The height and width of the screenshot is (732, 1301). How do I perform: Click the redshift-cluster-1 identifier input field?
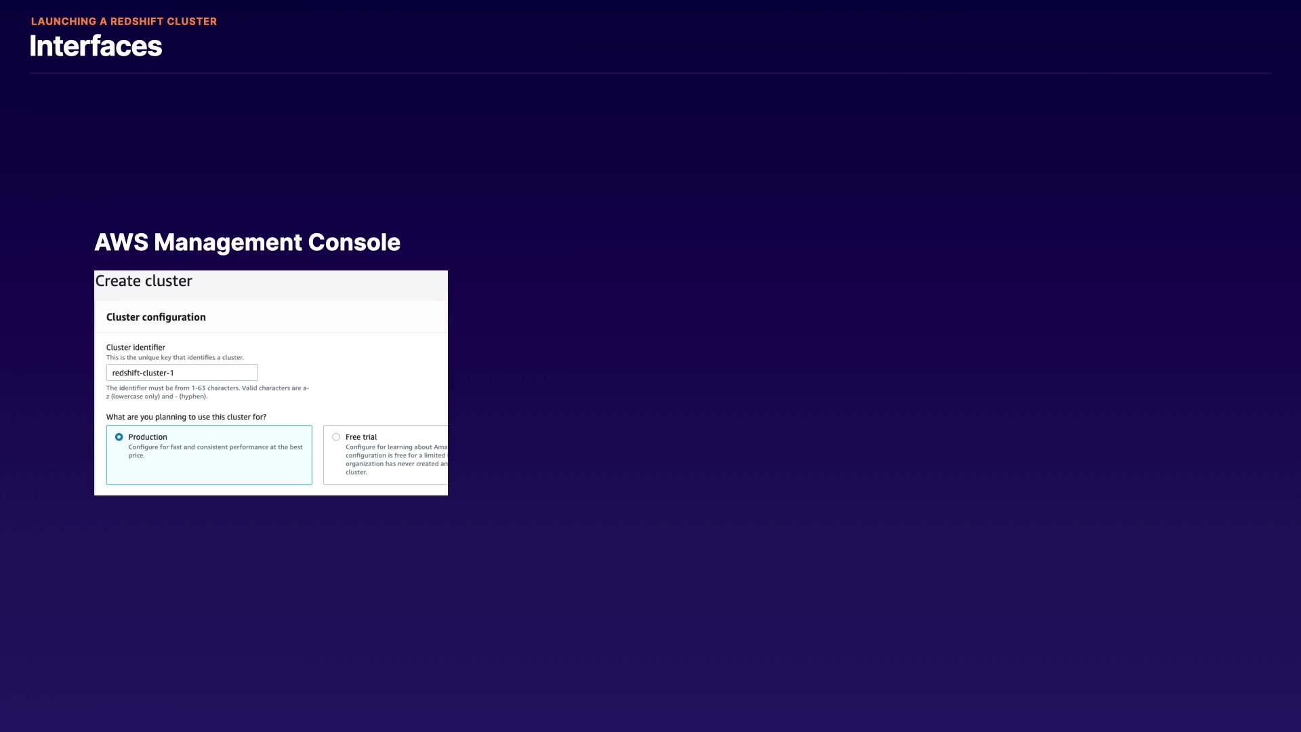182,373
